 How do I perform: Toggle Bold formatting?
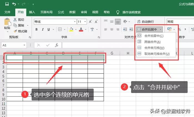point(36,30)
